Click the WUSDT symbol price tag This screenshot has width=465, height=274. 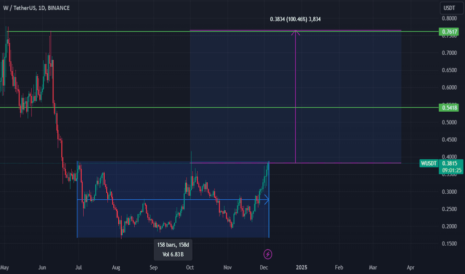[x=429, y=163]
